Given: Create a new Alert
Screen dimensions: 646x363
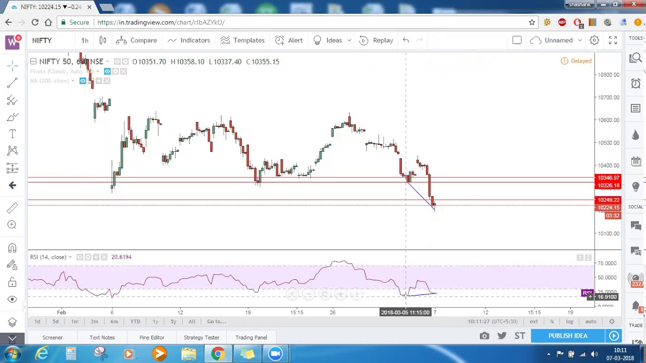Looking at the screenshot, I should tap(289, 40).
